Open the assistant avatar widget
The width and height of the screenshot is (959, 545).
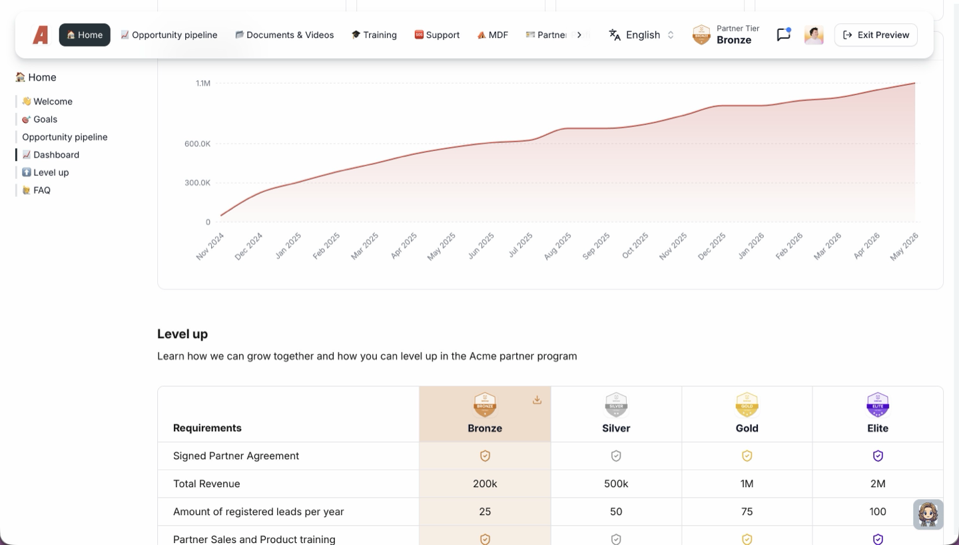928,514
